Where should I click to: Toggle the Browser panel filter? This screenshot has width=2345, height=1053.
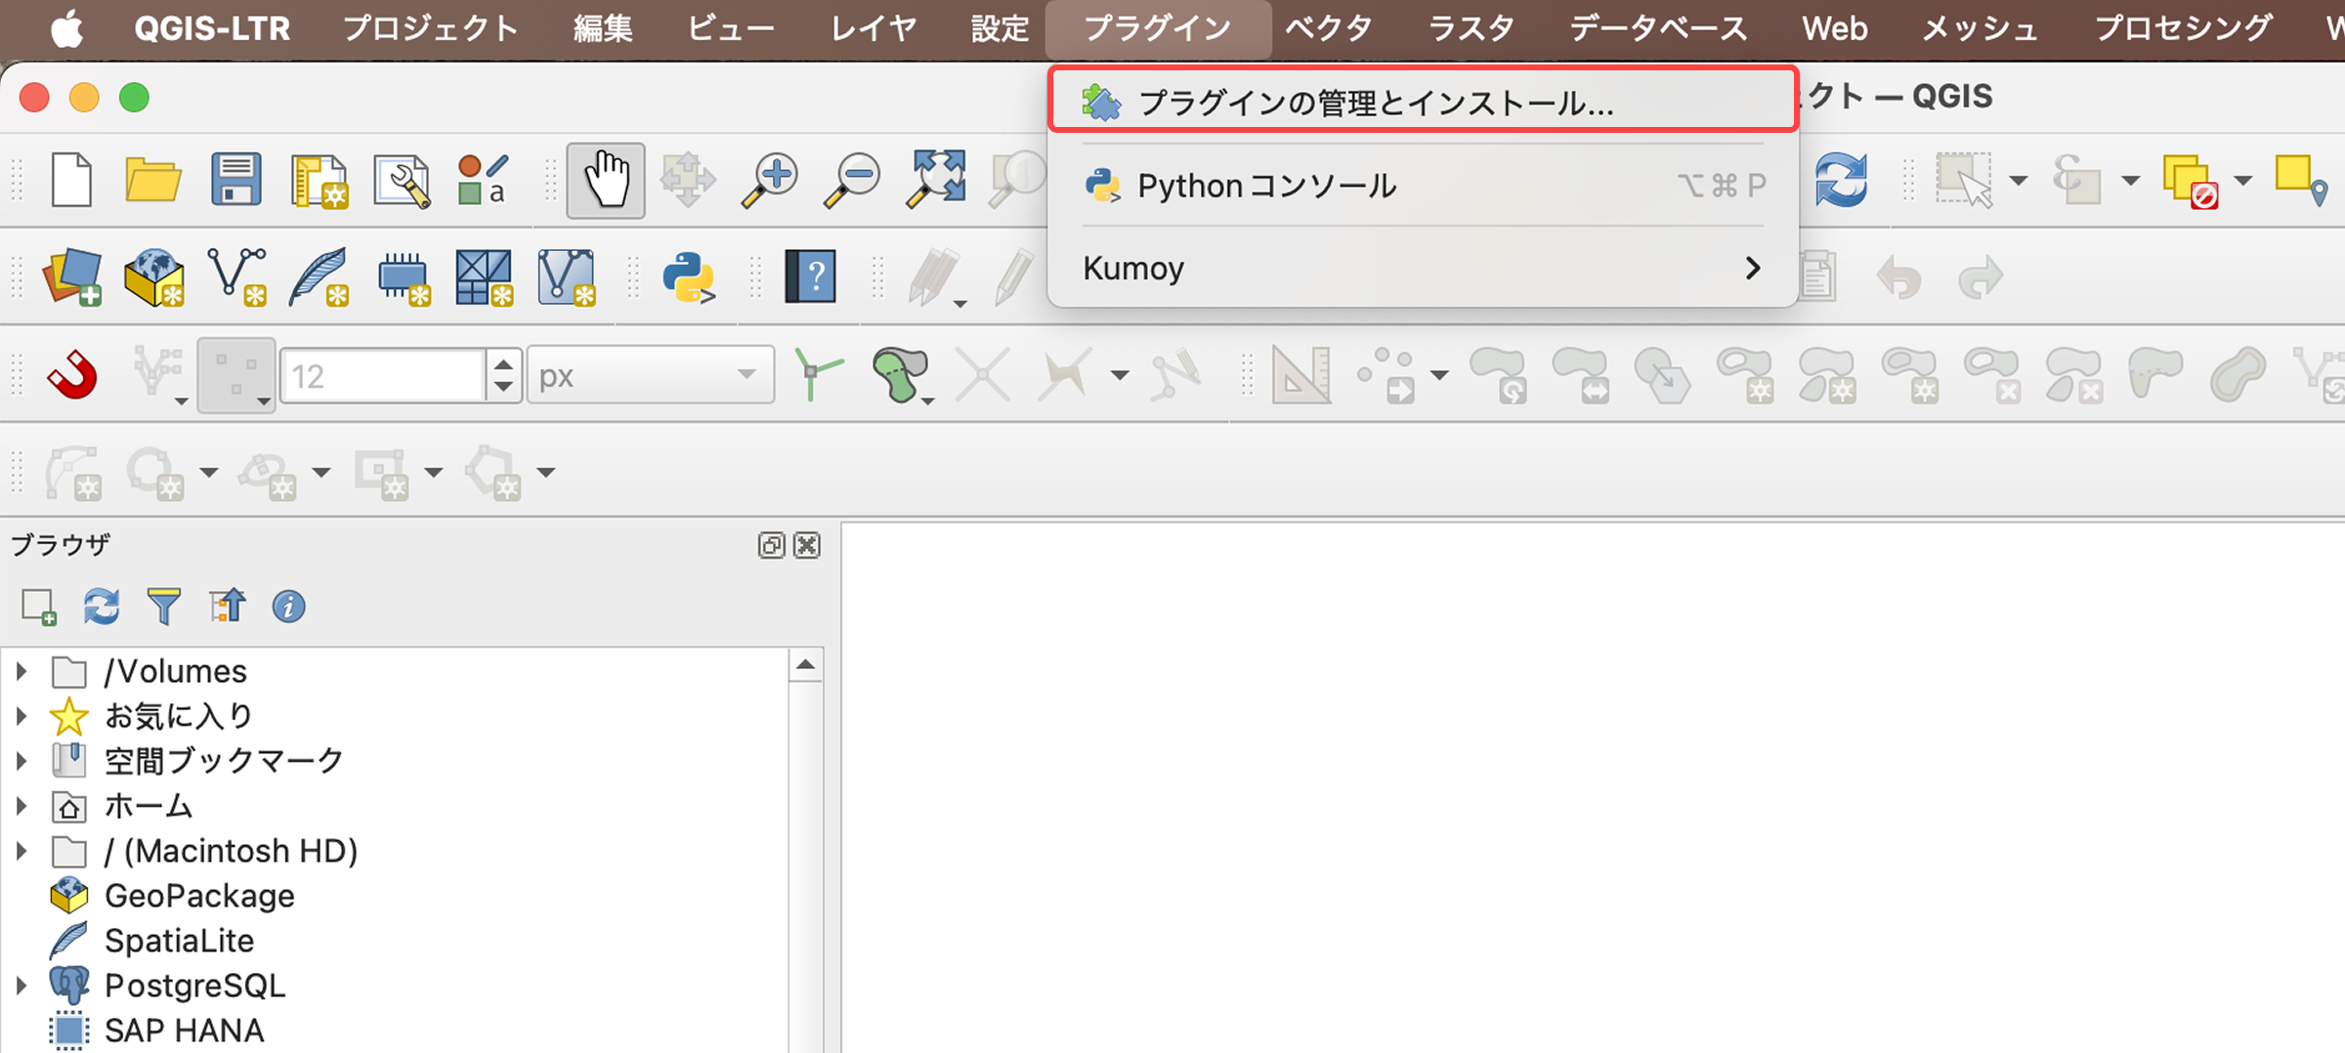coord(165,606)
